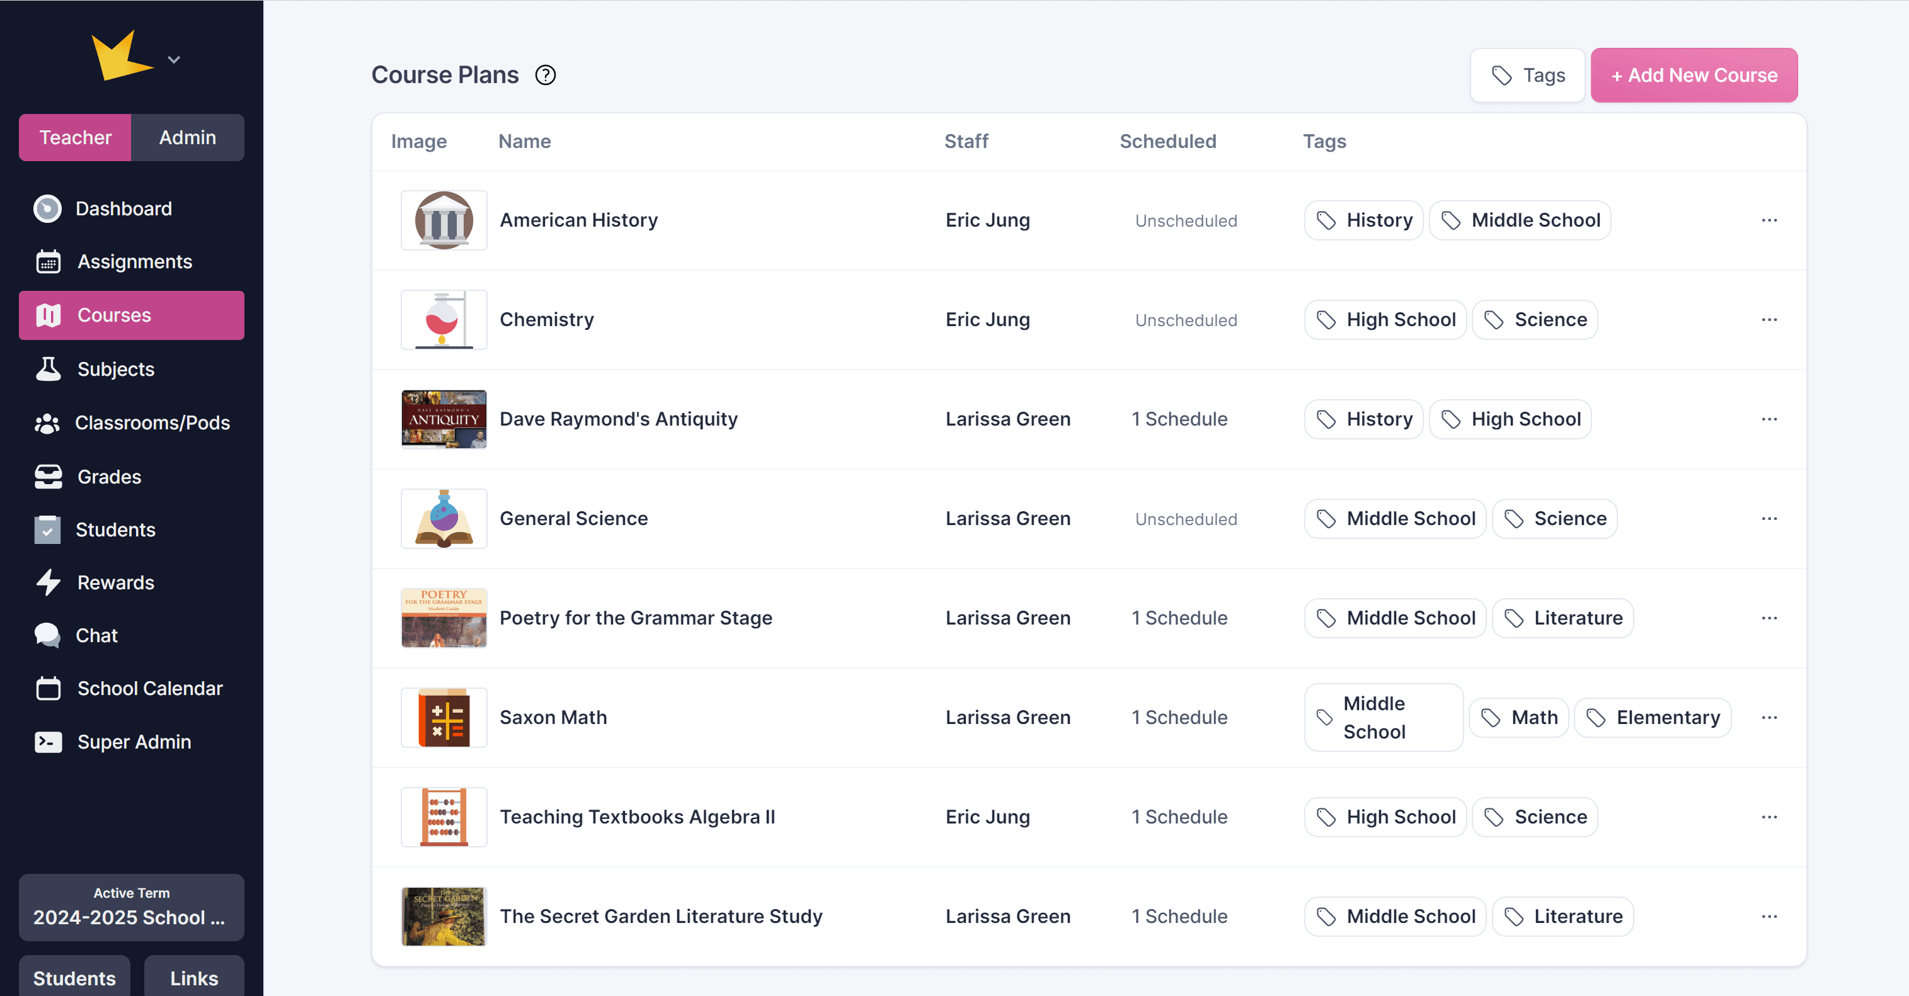Open more options for Saxon Math row
The image size is (1909, 996).
(x=1769, y=718)
